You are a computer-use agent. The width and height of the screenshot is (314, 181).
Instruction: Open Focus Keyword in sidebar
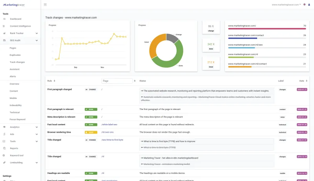(17, 119)
